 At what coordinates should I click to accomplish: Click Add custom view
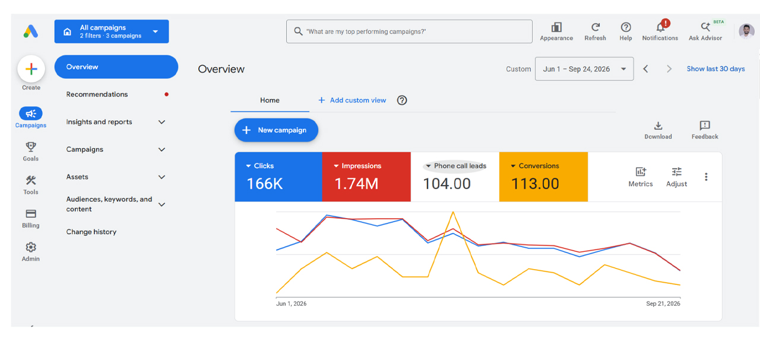coord(352,100)
